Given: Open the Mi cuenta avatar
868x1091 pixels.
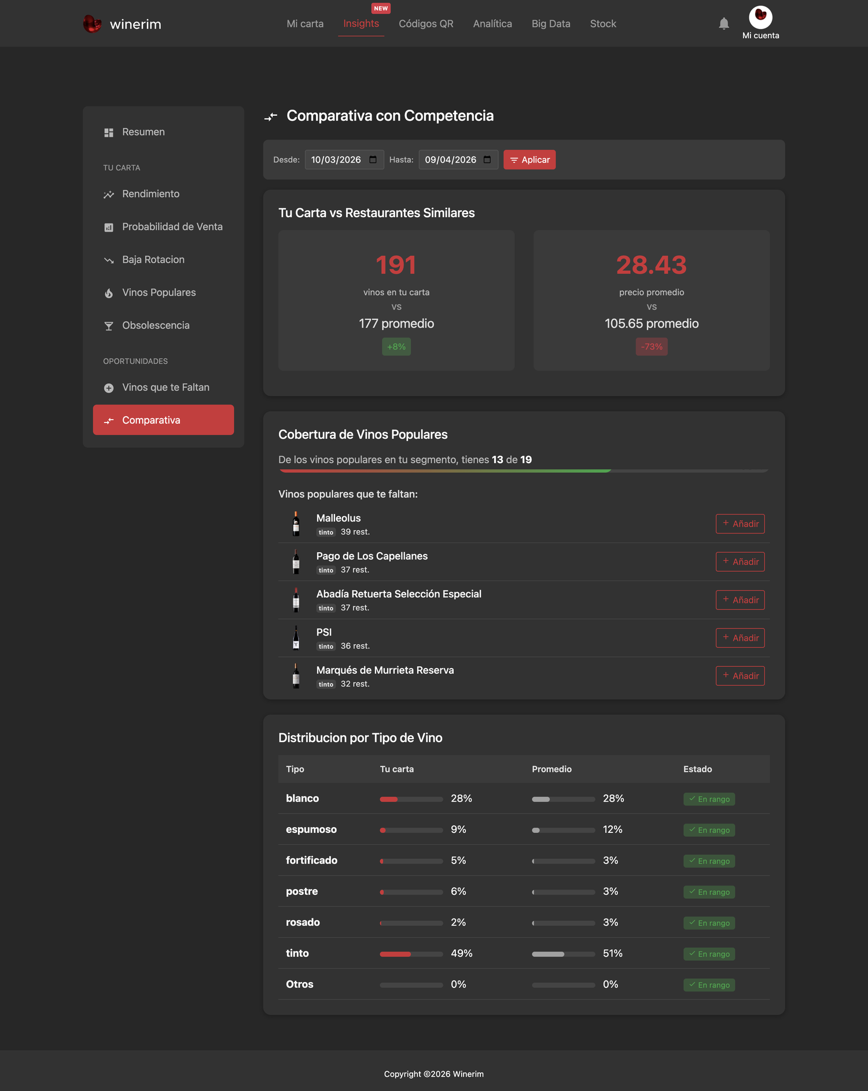Looking at the screenshot, I should click(760, 17).
